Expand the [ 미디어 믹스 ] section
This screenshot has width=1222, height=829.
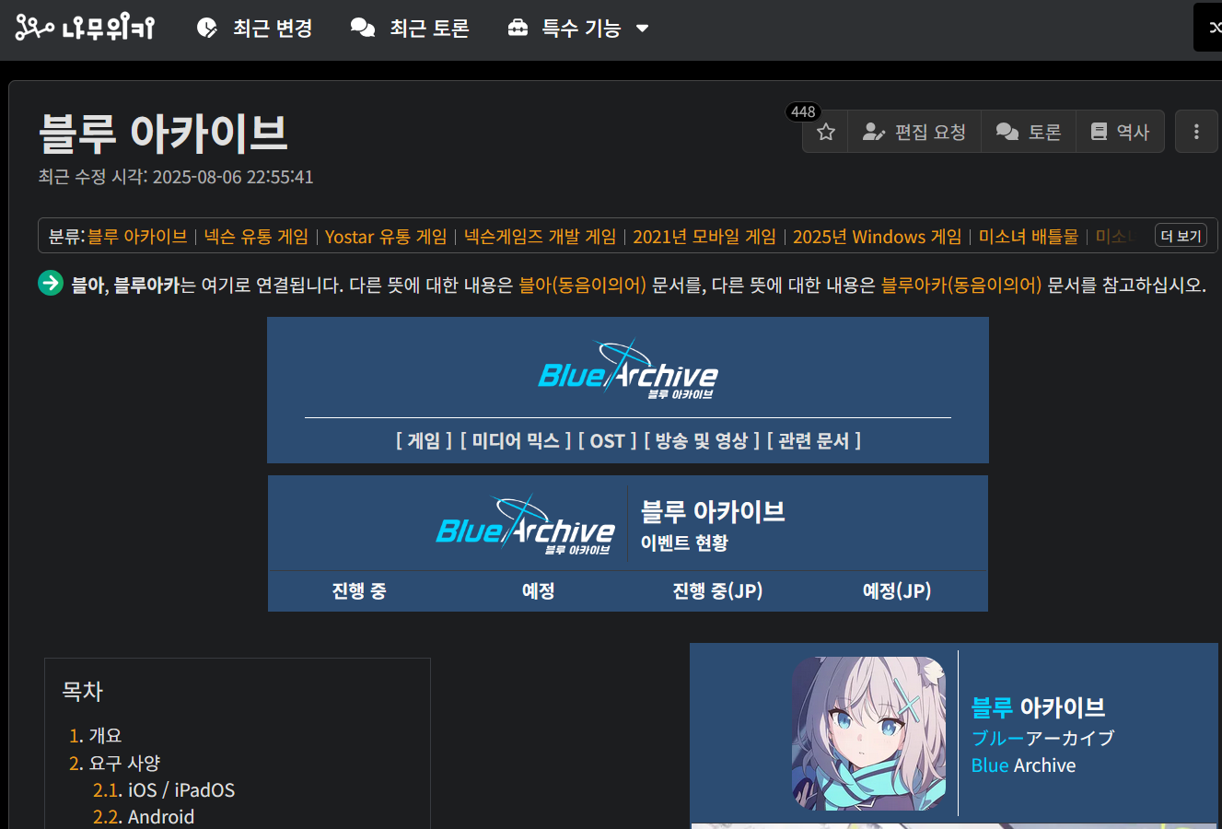click(516, 441)
